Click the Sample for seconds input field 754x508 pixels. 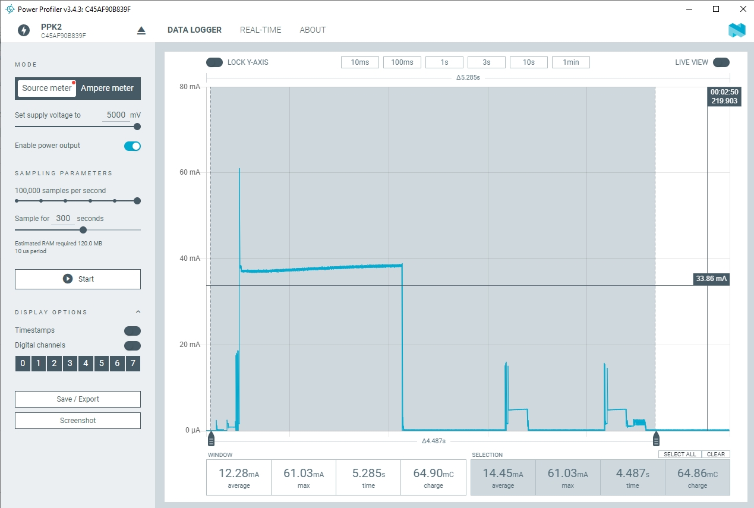[x=63, y=219]
